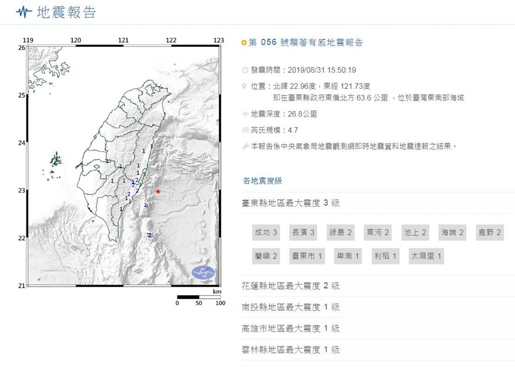The width and height of the screenshot is (515, 367).
Task: Click the magnitude value 4.7
Action: click(x=293, y=130)
